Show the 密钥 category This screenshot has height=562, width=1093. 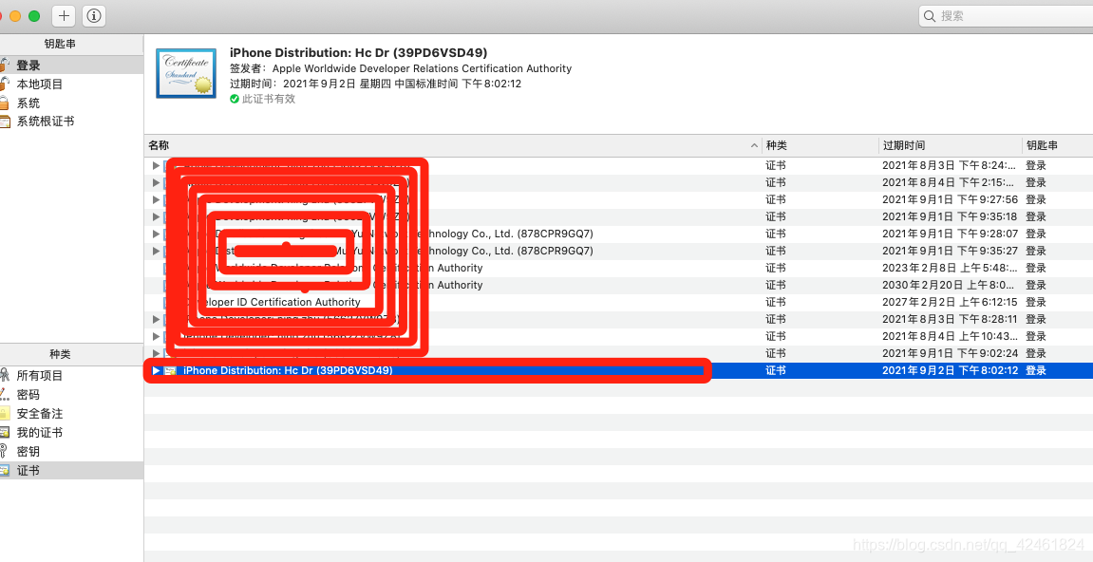pos(71,452)
